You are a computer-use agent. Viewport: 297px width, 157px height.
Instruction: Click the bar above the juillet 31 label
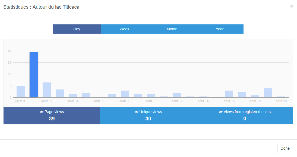(x=20, y=91)
